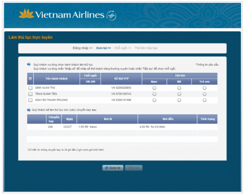244x194 pixels.
Task: Click the Tiếp tục continue button
Action: 134,168
